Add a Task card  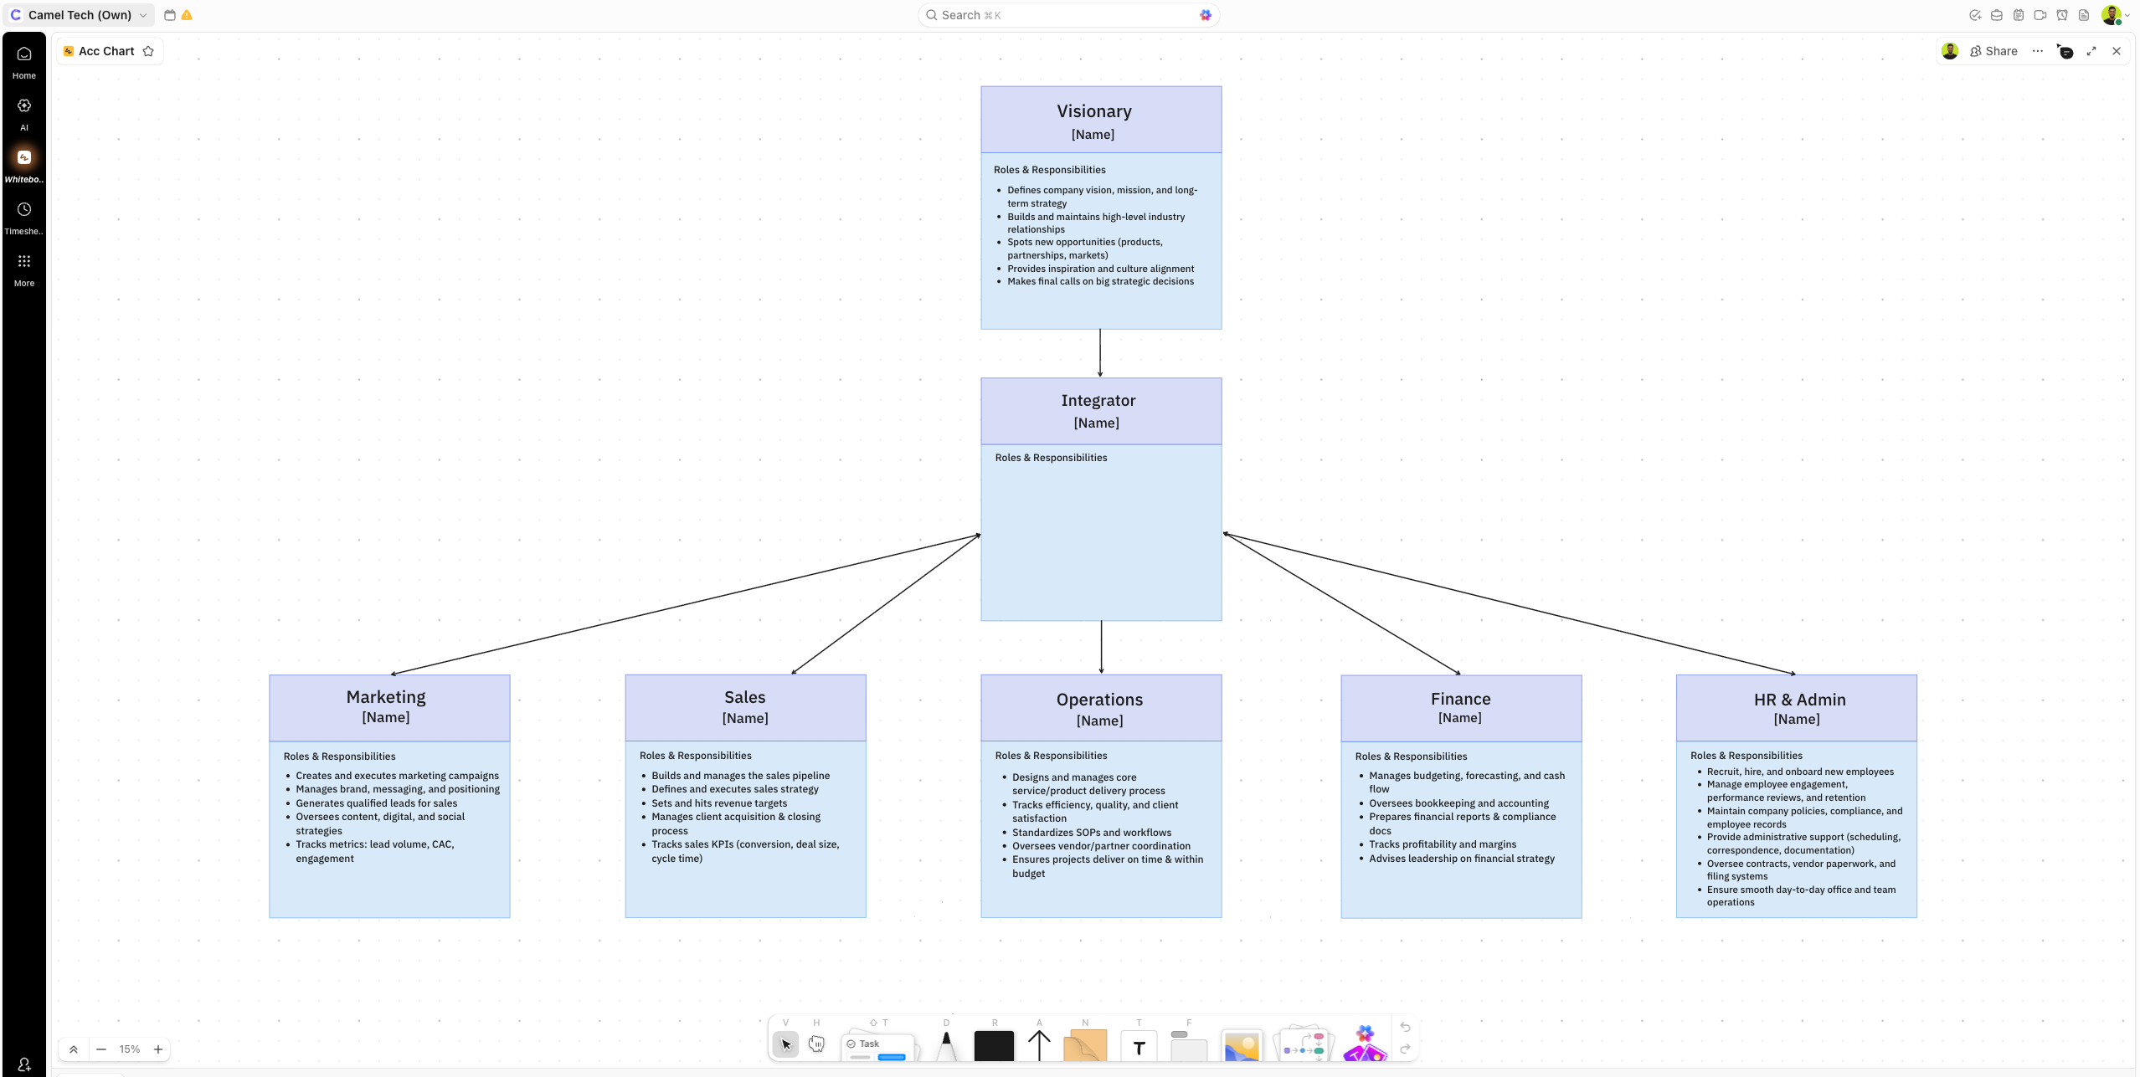point(877,1045)
